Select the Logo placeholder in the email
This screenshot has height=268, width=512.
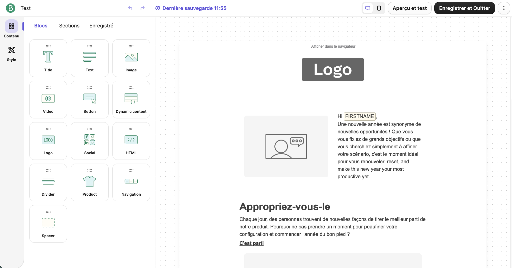(x=333, y=69)
